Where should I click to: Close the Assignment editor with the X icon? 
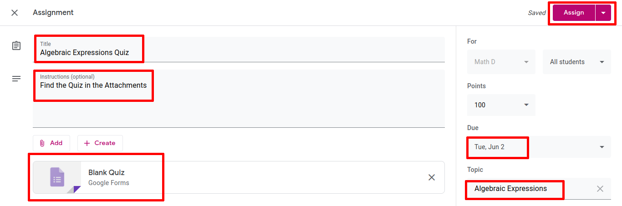tap(15, 13)
